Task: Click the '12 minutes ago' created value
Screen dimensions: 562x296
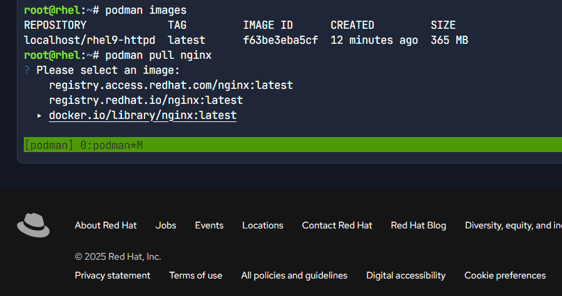Action: click(374, 40)
